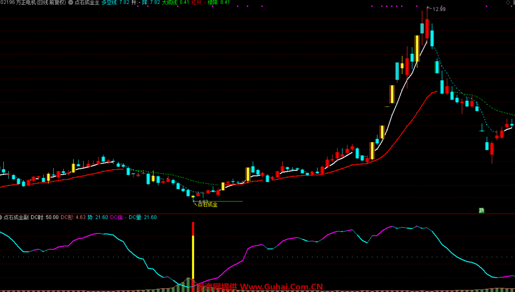Viewport: 515px width, 292px height.
Task: Click the 12.99 high price marker
Action: coord(439,9)
